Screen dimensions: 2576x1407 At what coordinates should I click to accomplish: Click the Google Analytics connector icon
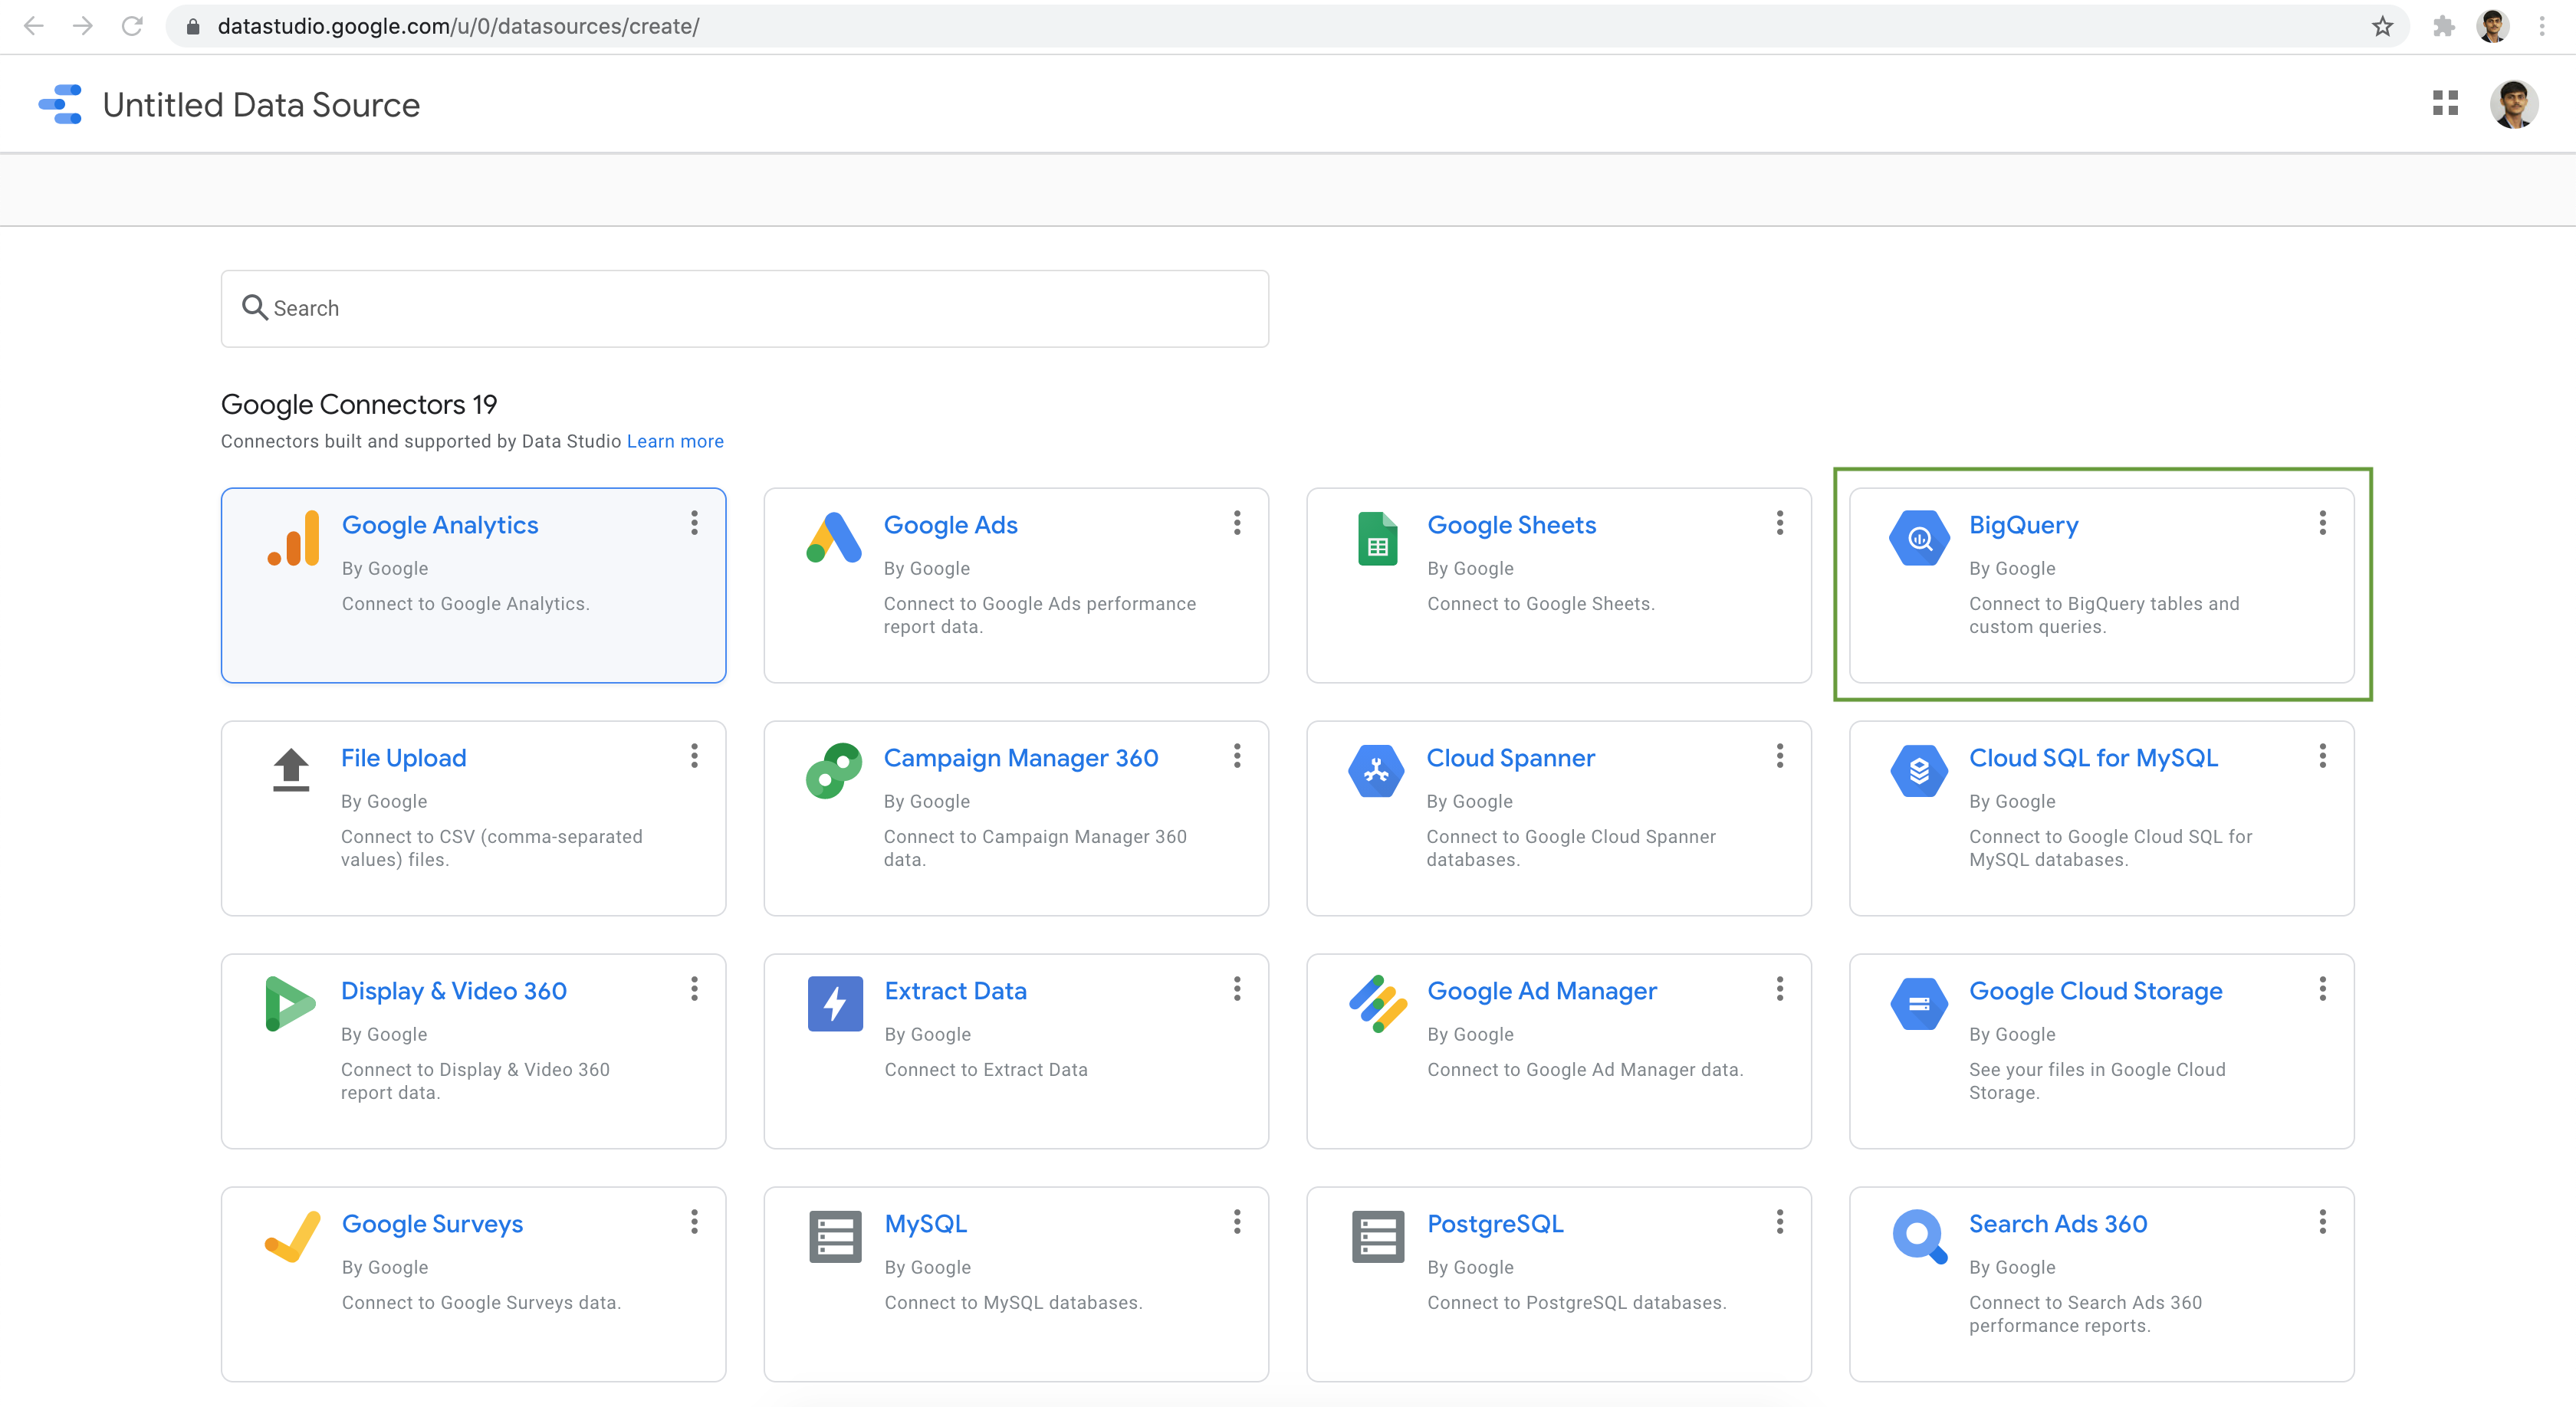pos(293,538)
